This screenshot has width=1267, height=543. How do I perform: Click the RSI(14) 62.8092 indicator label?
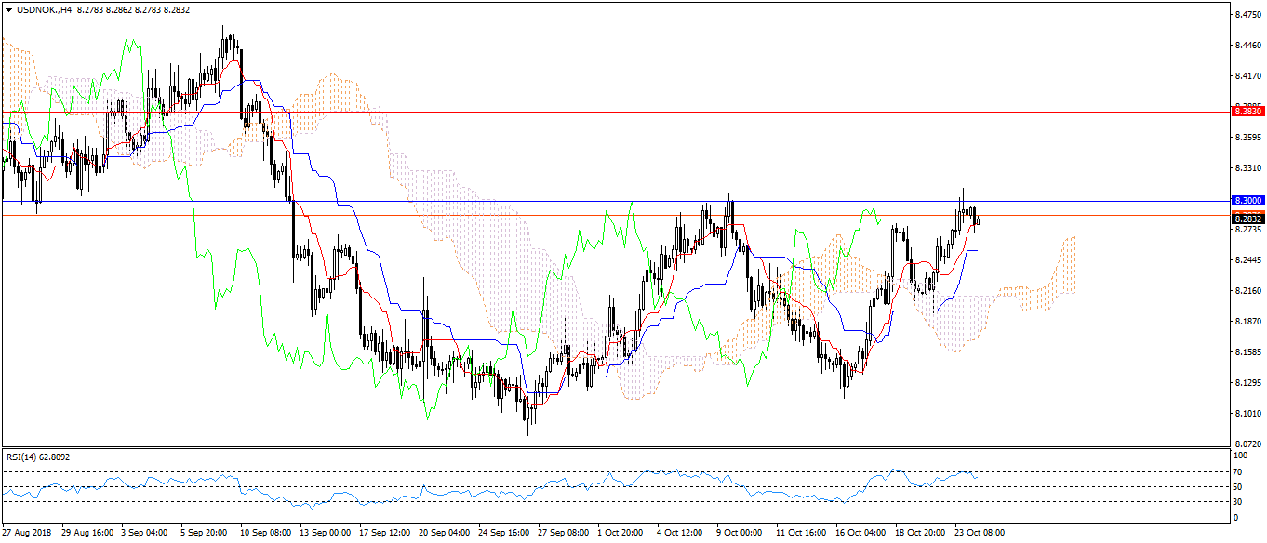click(39, 457)
